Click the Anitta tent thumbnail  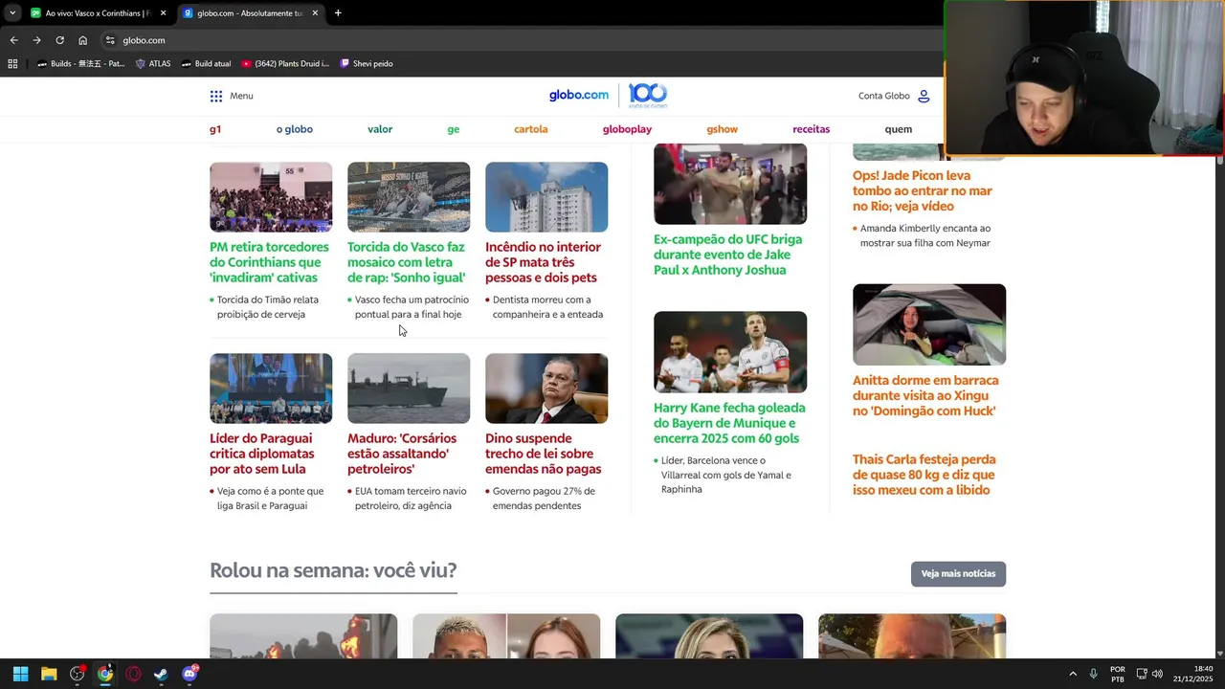(929, 324)
